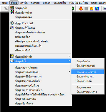Expand the ข้อมูลการซ่อม/บริการ submenu arrow
The width and height of the screenshot is (106, 112).
pos(69,72)
